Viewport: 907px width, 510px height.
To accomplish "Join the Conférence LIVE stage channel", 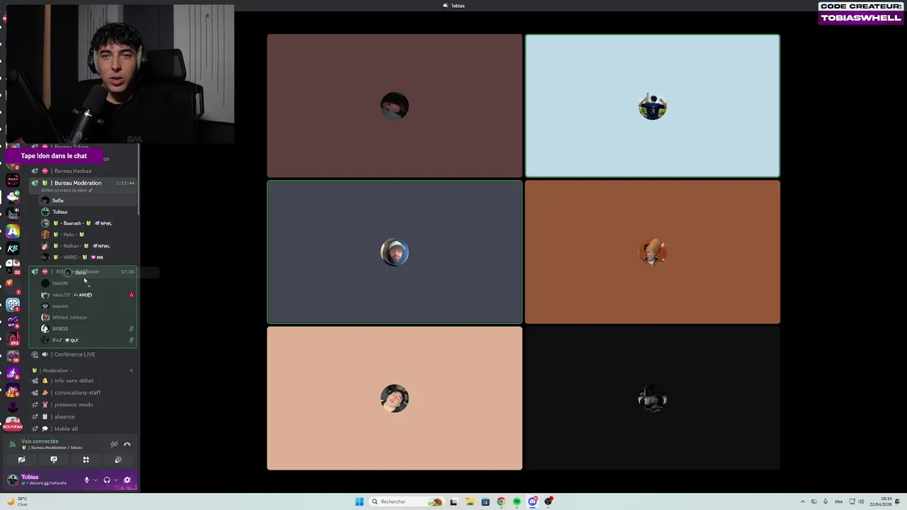I will click(x=83, y=354).
